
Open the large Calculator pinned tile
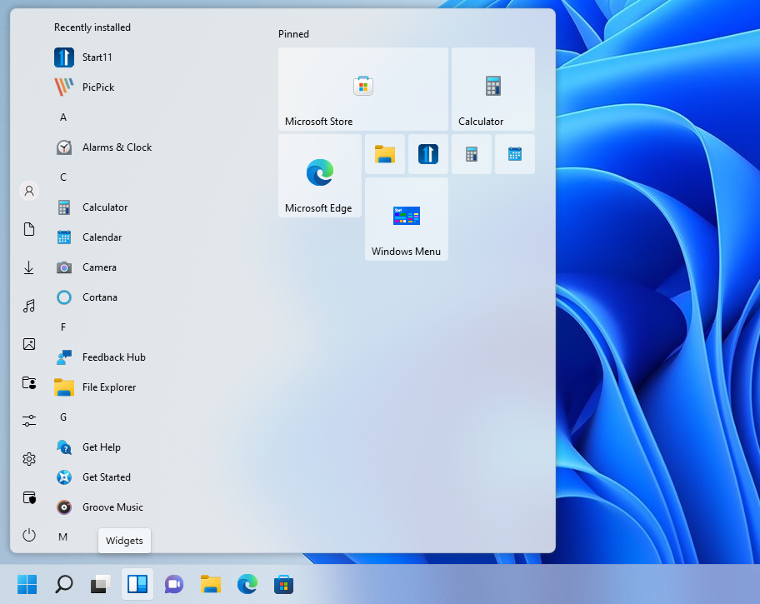pos(493,88)
